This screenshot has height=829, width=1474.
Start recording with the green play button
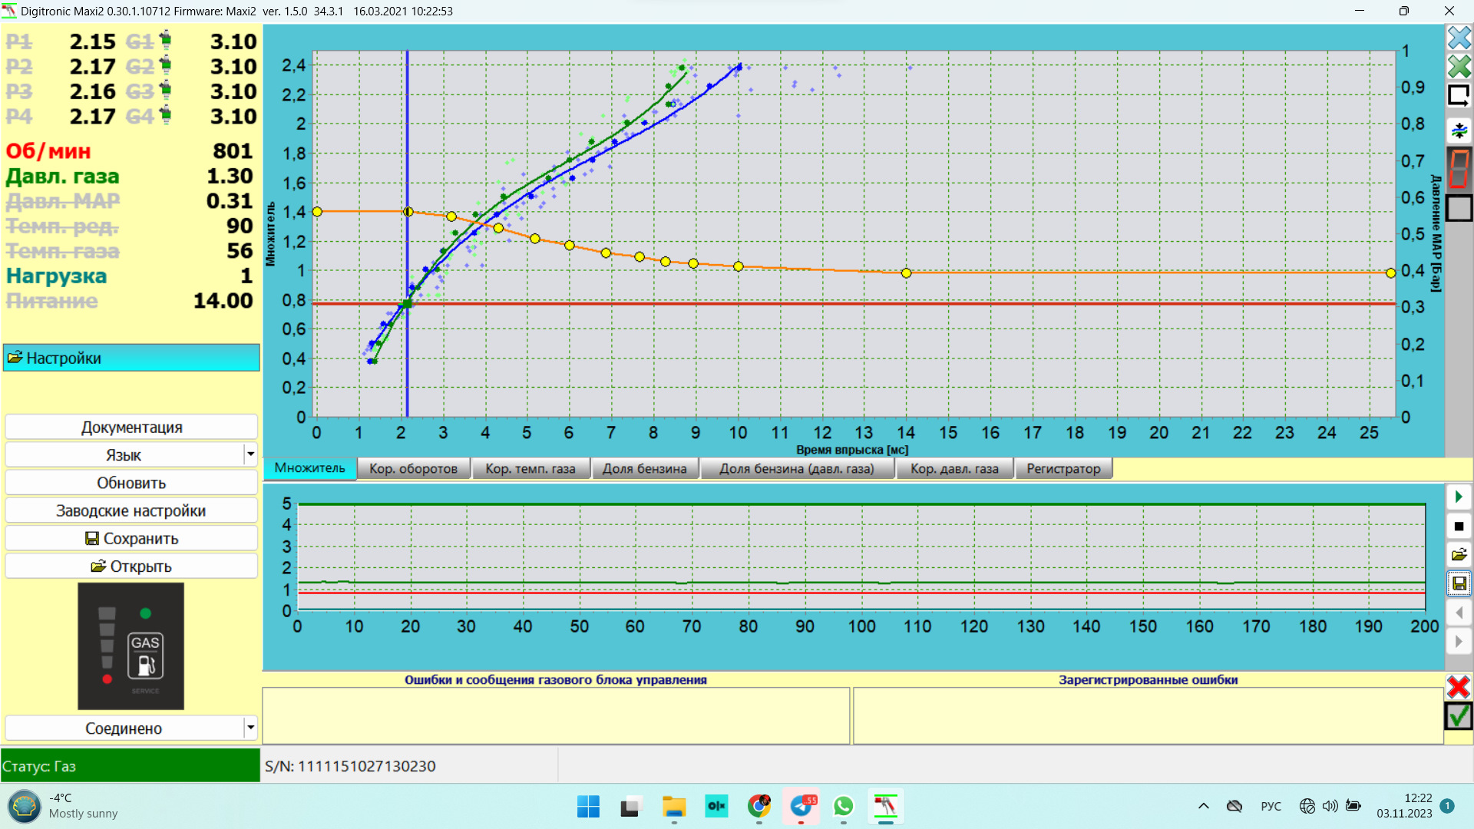pyautogui.click(x=1459, y=497)
